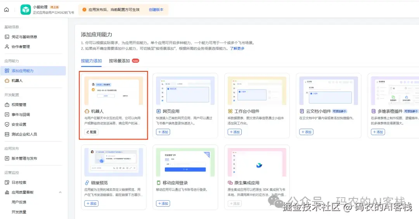
Task: Go to home via house icon
Action: coord(7,10)
